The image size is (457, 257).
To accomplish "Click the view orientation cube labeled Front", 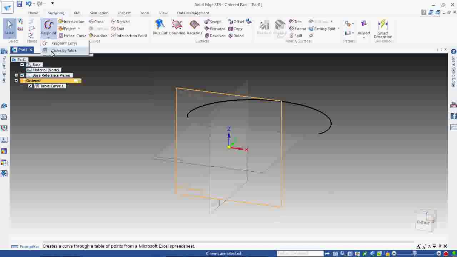I will [x=425, y=221].
